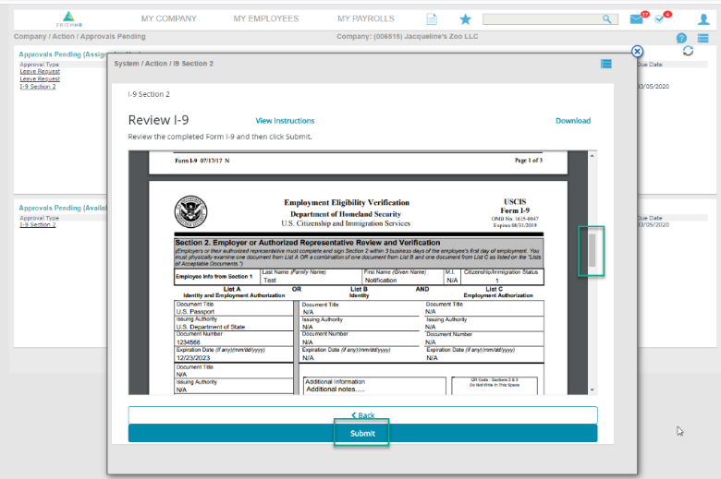
Task: Click the search magnifier icon
Action: [x=607, y=18]
